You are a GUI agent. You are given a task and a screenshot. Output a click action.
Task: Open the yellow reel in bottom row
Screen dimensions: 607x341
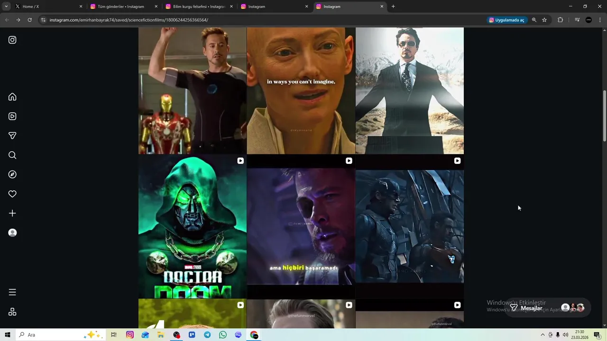pyautogui.click(x=192, y=314)
